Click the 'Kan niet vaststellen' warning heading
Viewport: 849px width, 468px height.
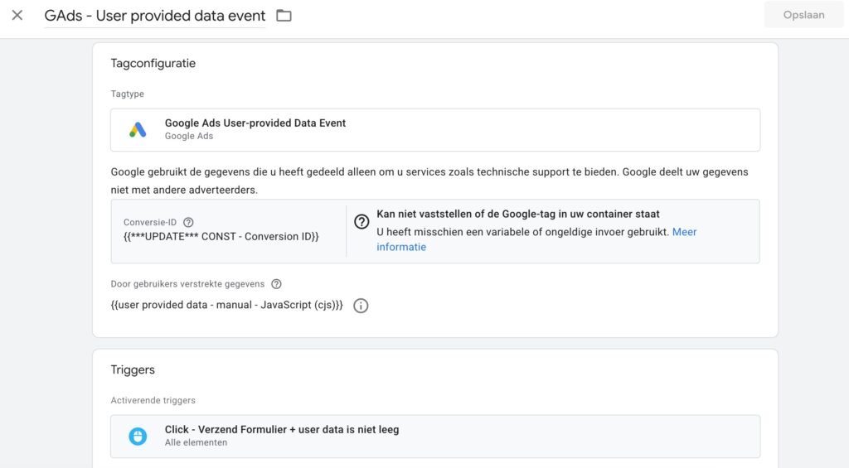518,215
